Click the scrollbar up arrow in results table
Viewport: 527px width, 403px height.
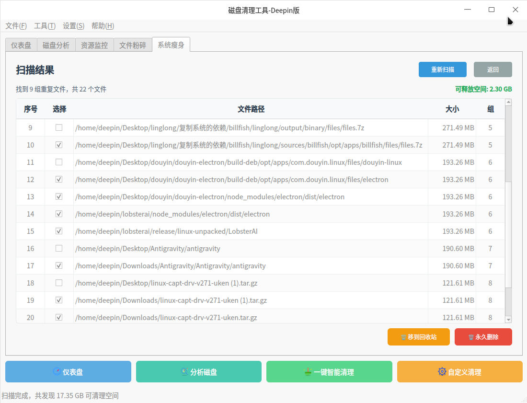click(508, 102)
